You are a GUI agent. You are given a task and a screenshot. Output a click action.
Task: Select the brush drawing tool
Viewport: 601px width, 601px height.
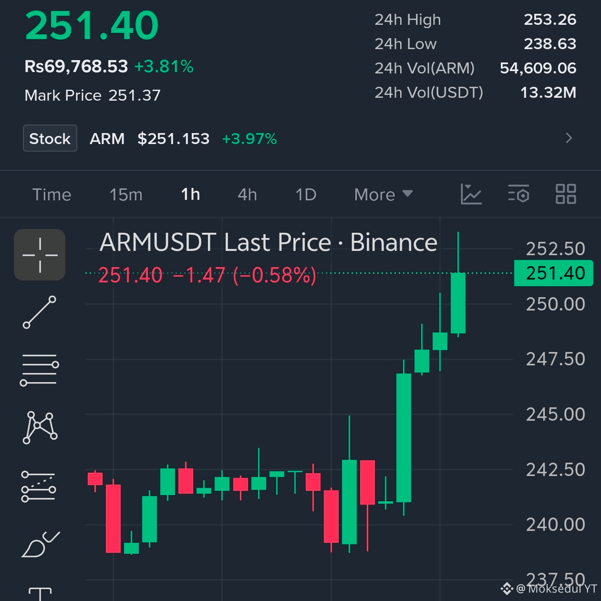click(40, 544)
